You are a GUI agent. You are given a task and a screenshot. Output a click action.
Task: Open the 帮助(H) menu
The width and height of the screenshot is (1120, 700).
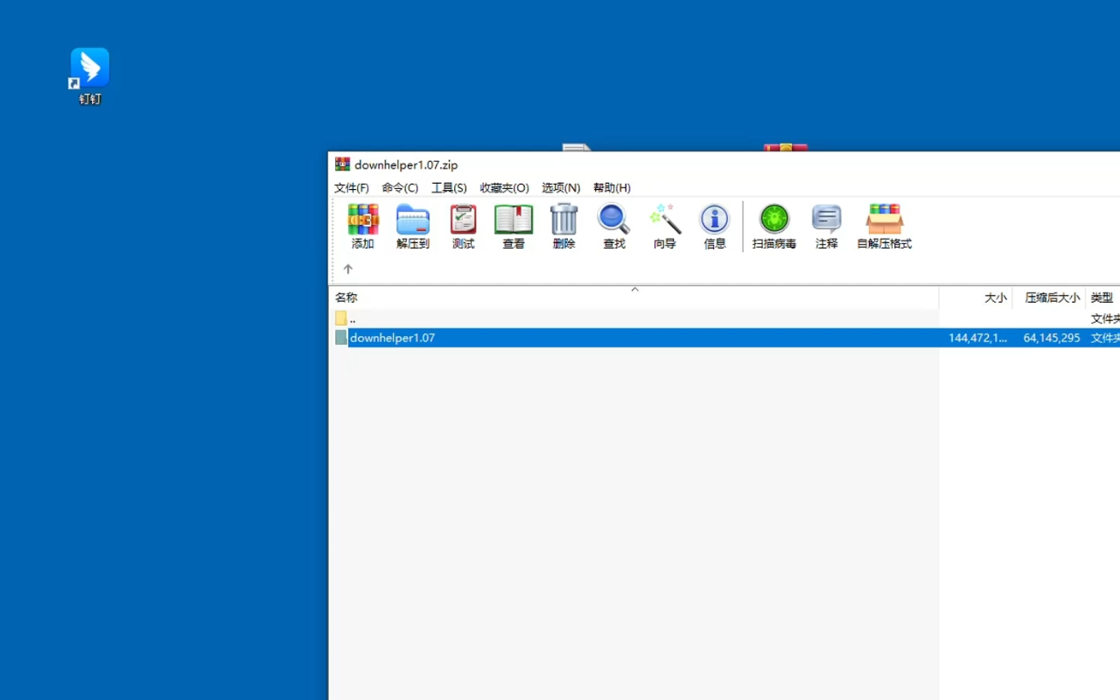(x=612, y=188)
